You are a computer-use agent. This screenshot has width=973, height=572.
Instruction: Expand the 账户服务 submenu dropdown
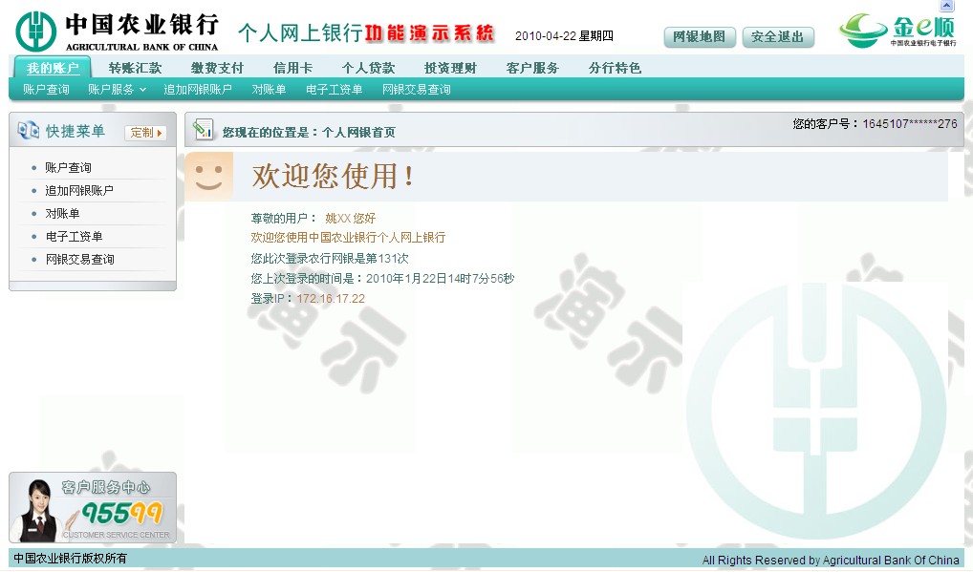[x=117, y=89]
